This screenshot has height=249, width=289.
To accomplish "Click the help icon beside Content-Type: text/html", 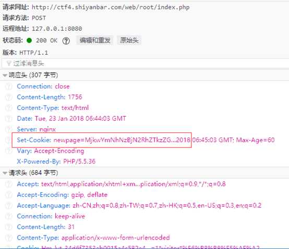I will (x=8, y=108).
